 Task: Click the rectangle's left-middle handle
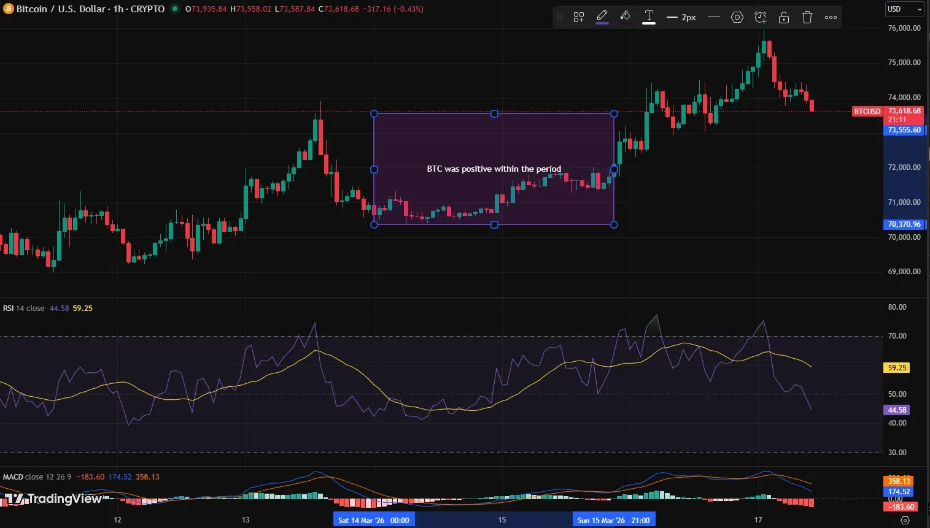click(x=374, y=169)
